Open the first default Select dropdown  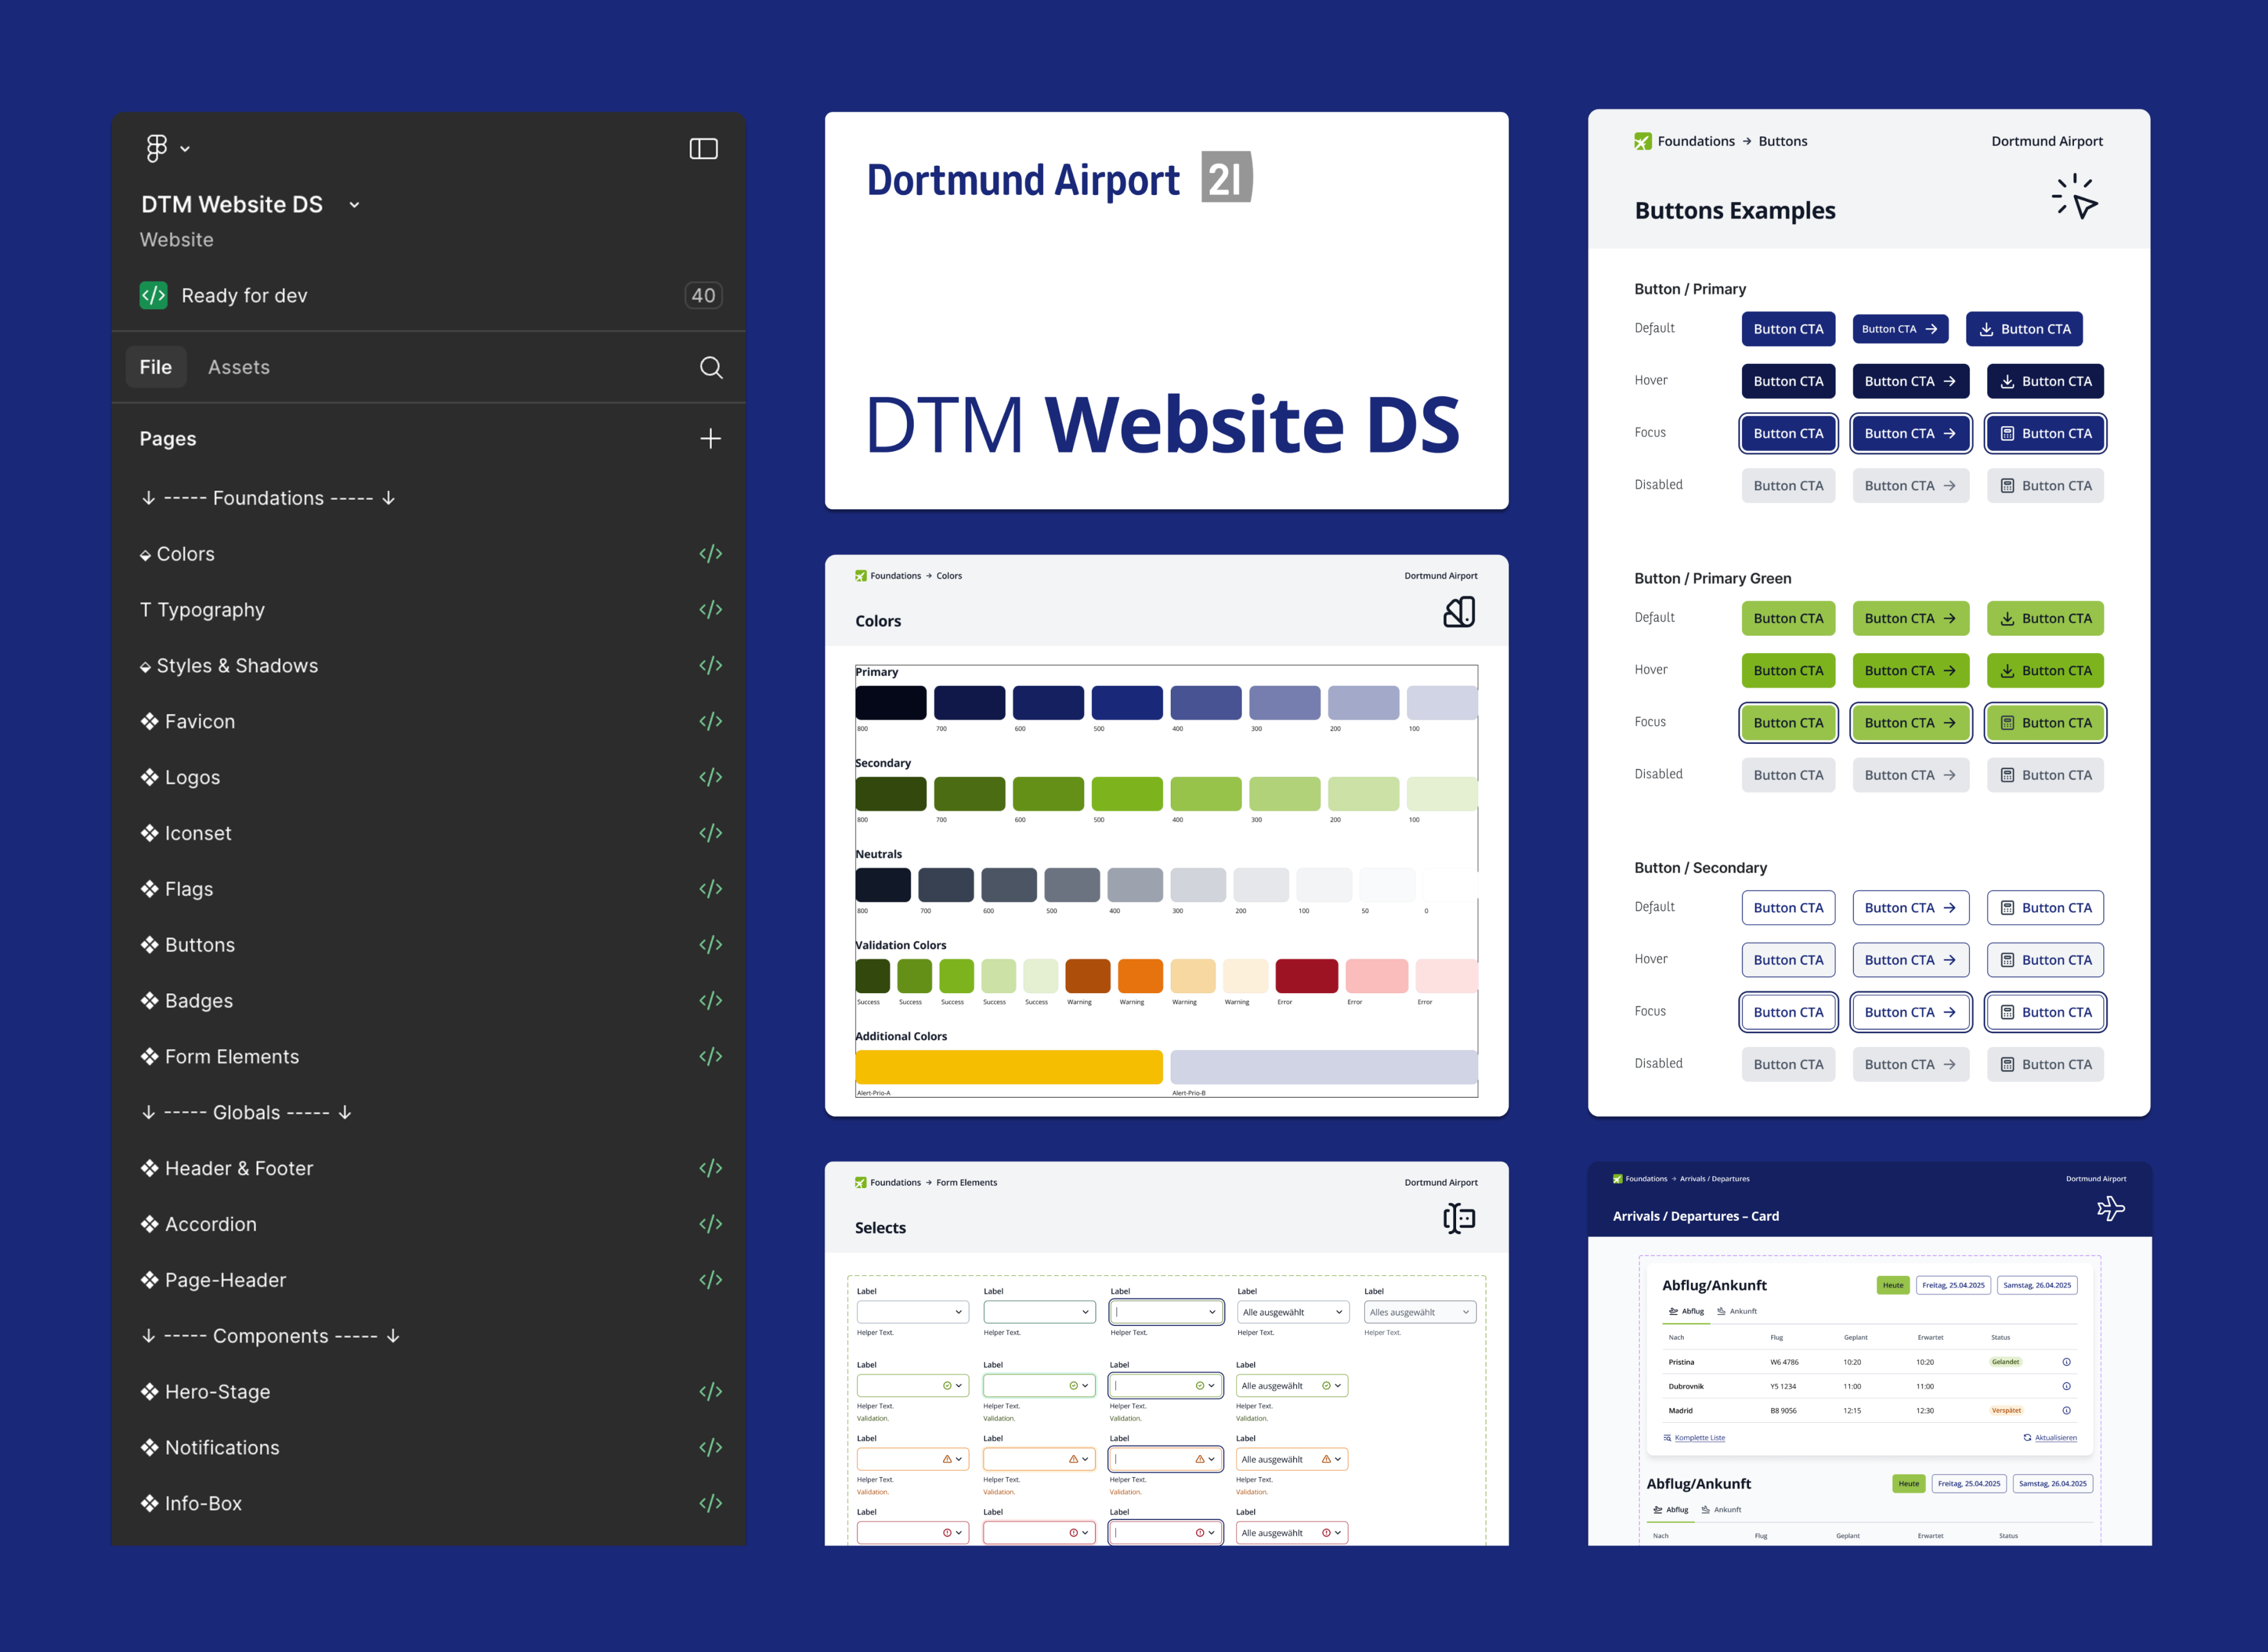(x=913, y=1312)
